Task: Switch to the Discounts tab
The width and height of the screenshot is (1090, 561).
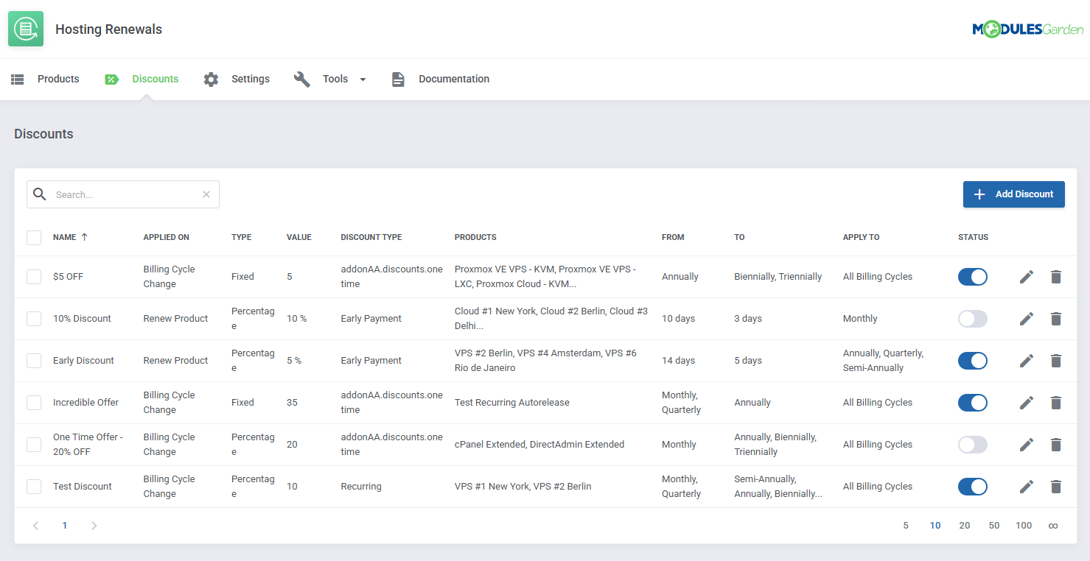Action: point(155,79)
